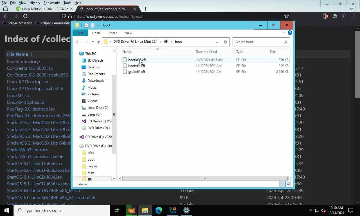
Task: Open Windows Start menu
Action: point(7,210)
